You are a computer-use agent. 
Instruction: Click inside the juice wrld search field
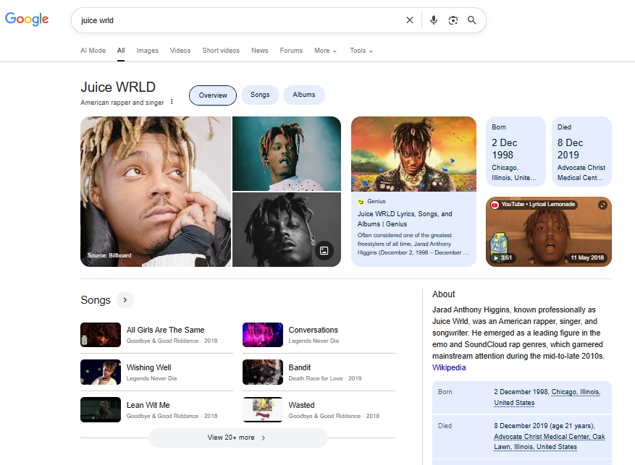coord(239,20)
